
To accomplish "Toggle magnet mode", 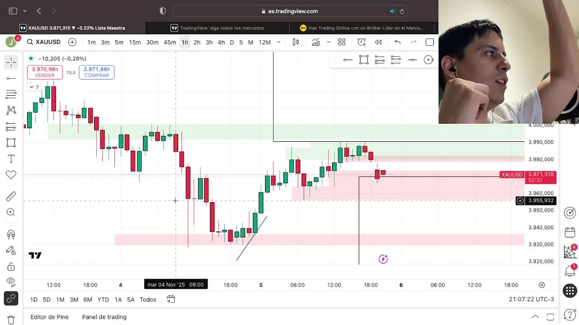I will (x=11, y=234).
